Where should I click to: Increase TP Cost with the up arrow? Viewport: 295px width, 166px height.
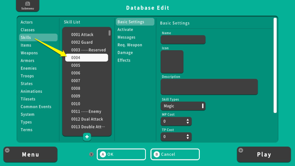pos(188,135)
